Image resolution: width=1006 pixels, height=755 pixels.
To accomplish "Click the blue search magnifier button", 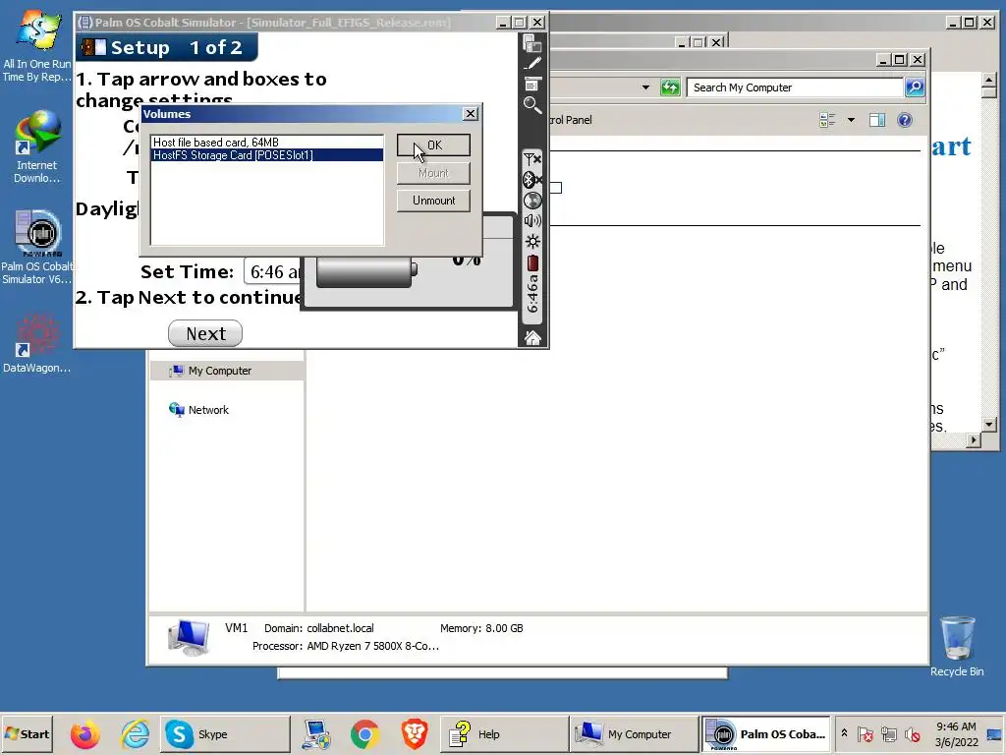I will 915,87.
